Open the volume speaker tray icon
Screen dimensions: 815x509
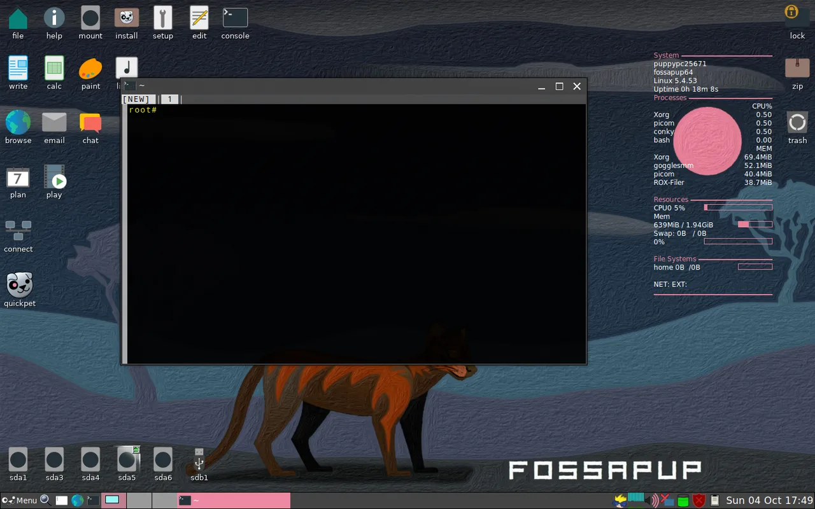click(653, 501)
